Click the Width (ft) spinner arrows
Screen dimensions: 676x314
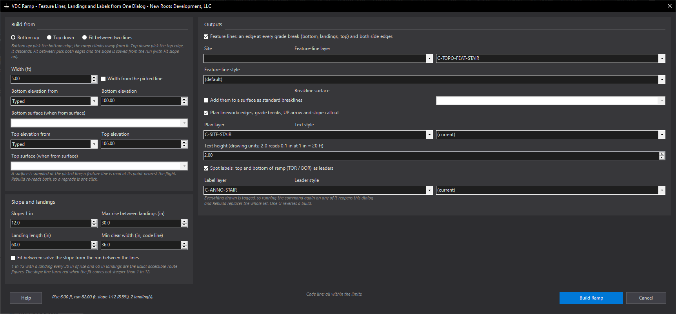click(94, 79)
